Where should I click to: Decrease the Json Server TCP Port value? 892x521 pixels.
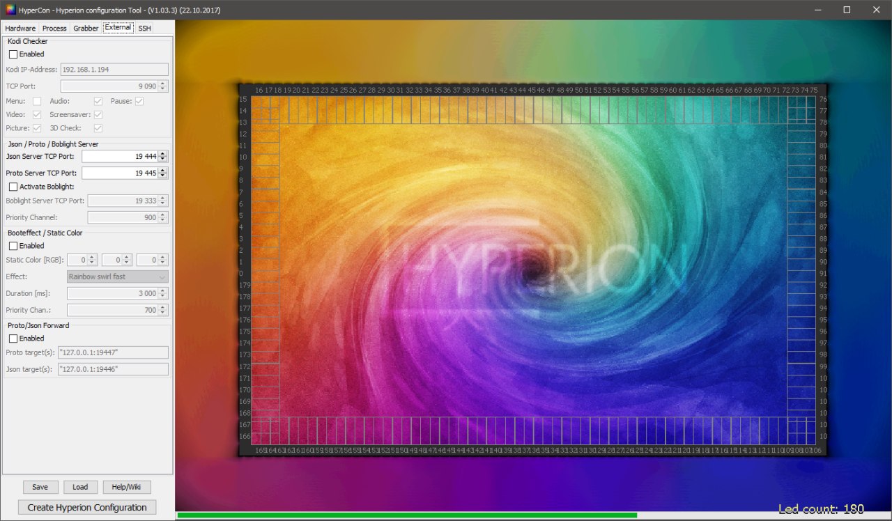click(163, 160)
